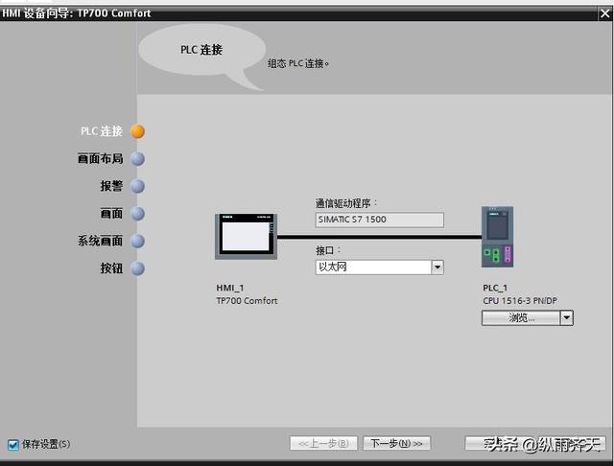The image size is (614, 466).
Task: Click the CPU 1516-3 PN/DP label
Action: pos(520,301)
